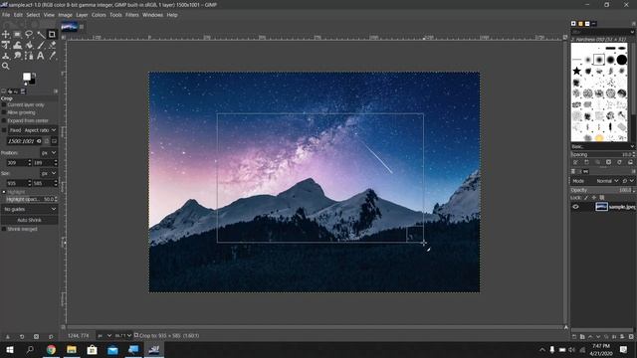This screenshot has height=358, width=637.
Task: Select the Paintbrush tool
Action: pos(41,45)
